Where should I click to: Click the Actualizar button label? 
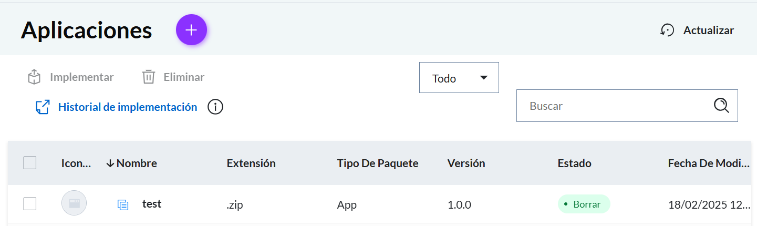tap(708, 30)
